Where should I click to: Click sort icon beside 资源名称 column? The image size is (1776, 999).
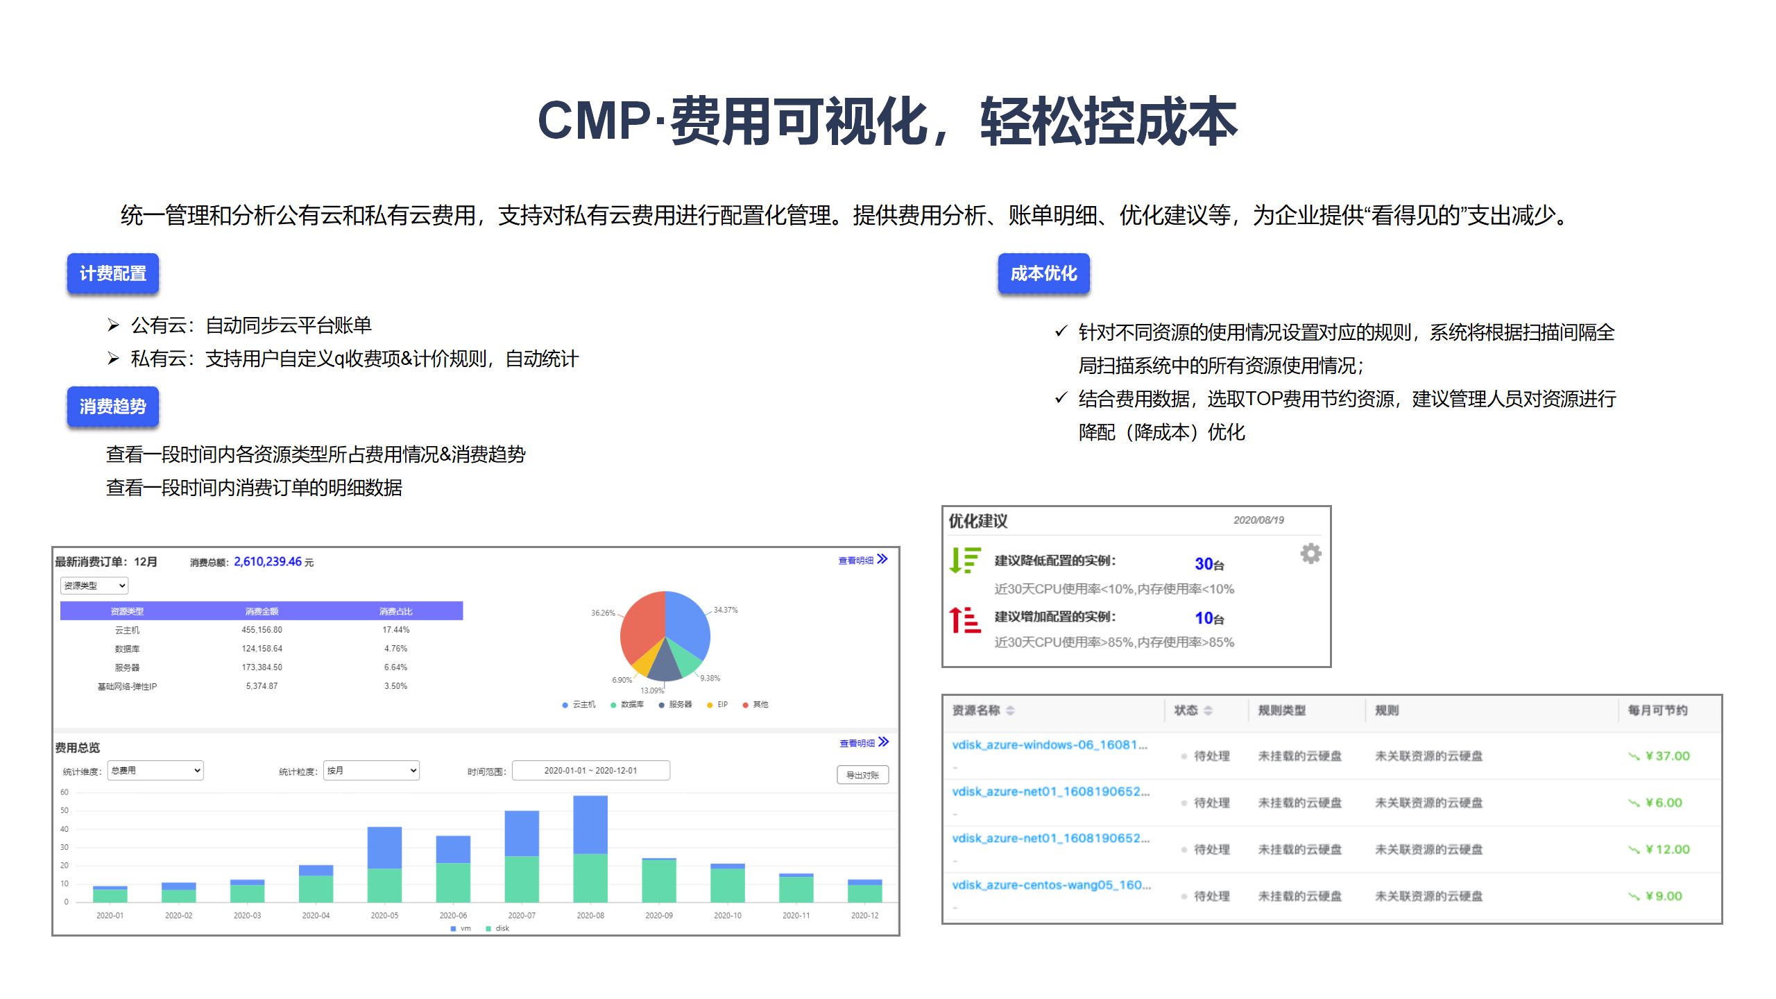click(1010, 710)
